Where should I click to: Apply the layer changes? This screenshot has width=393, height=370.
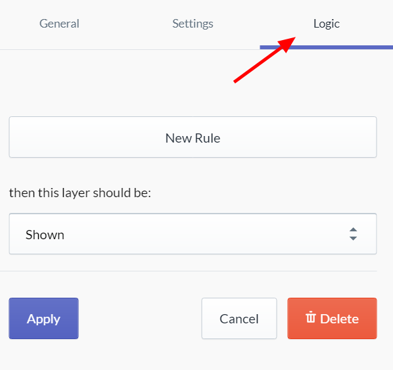(x=43, y=318)
